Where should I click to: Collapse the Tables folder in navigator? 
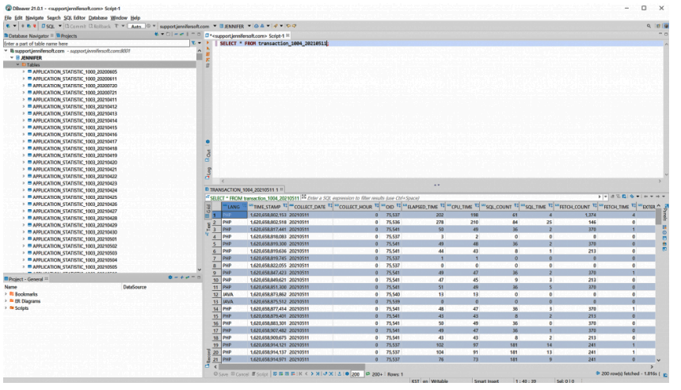coord(17,64)
